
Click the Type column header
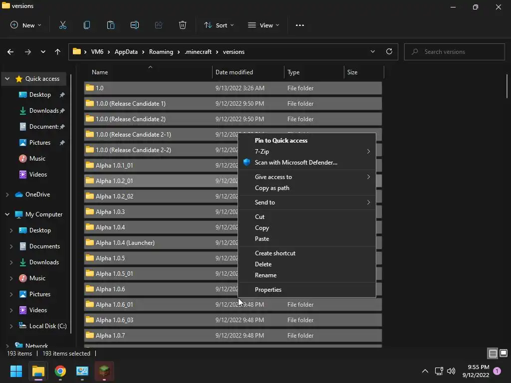click(314, 72)
